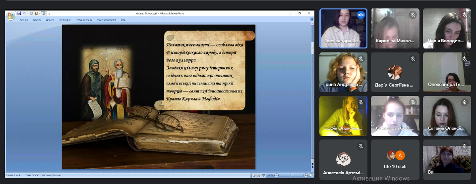Screen dimensions: 476x184
Task: Select Олександра Вл speaking participant tile
Action: click(343, 29)
